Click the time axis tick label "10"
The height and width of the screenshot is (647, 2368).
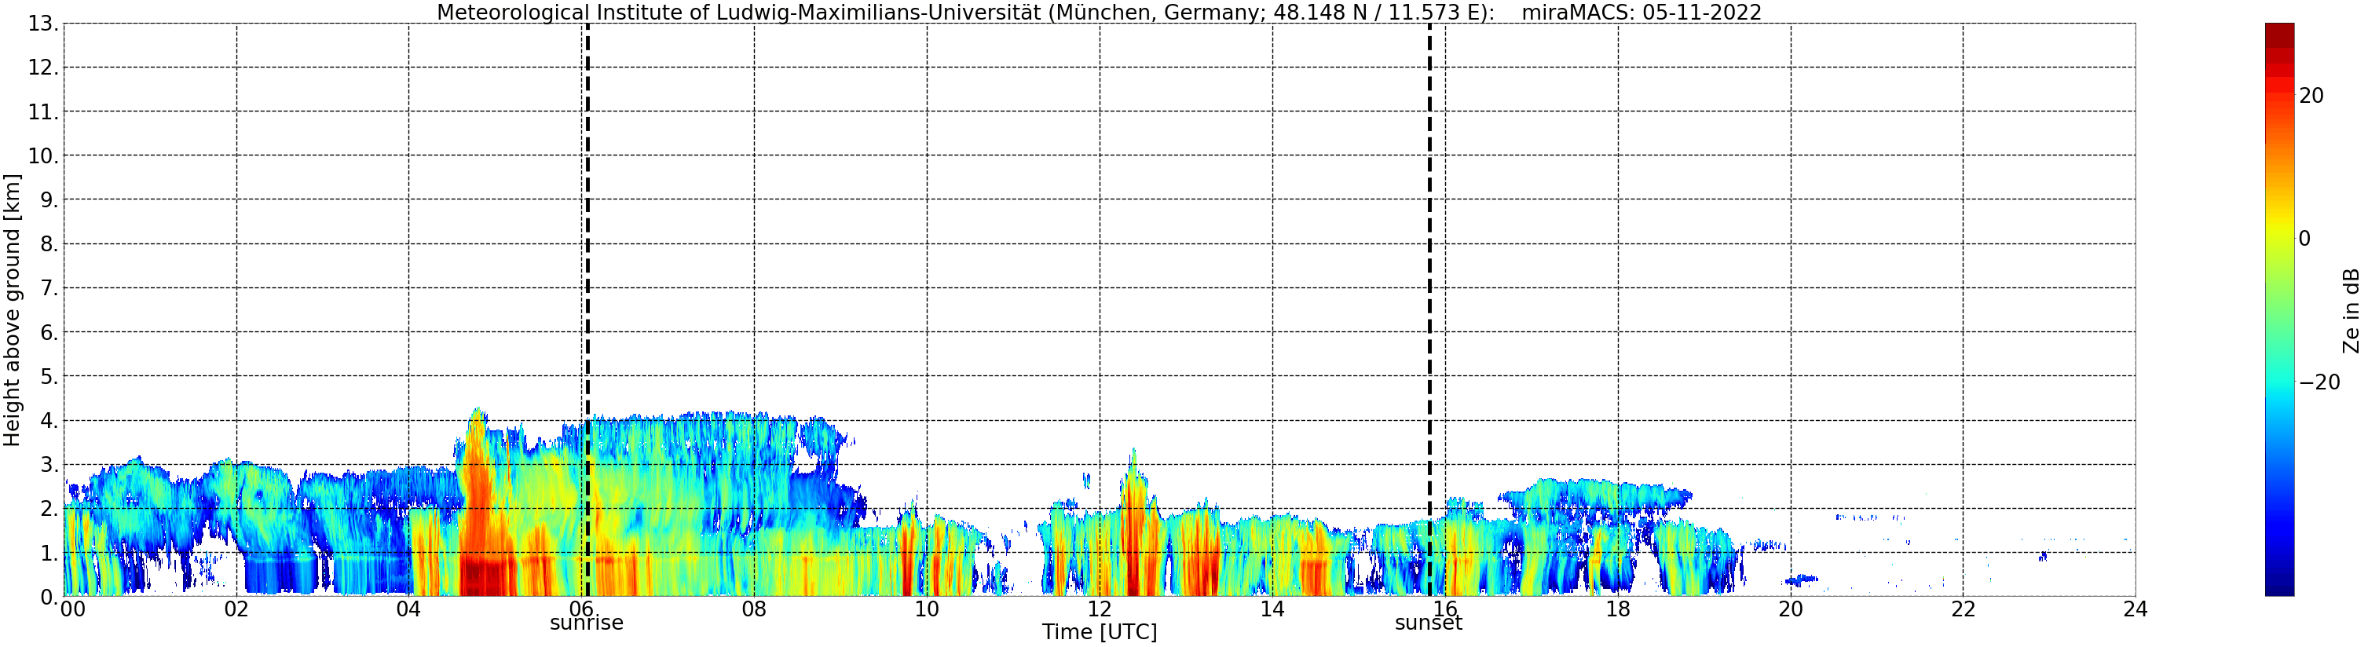(x=927, y=609)
